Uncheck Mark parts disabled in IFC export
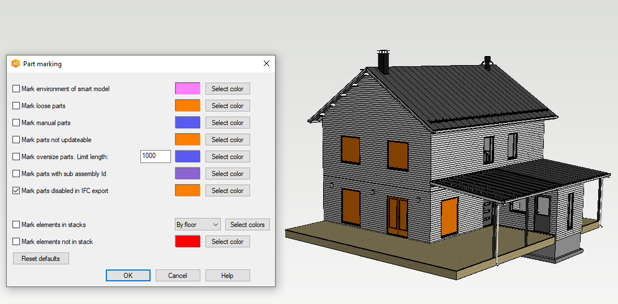Image resolution: width=618 pixels, height=304 pixels. (16, 191)
